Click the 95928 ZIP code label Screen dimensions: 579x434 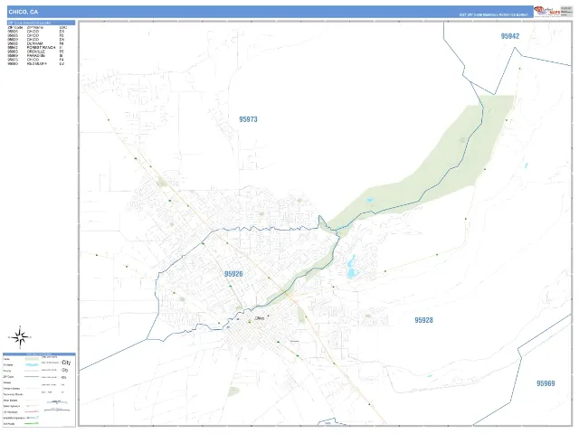tap(423, 320)
